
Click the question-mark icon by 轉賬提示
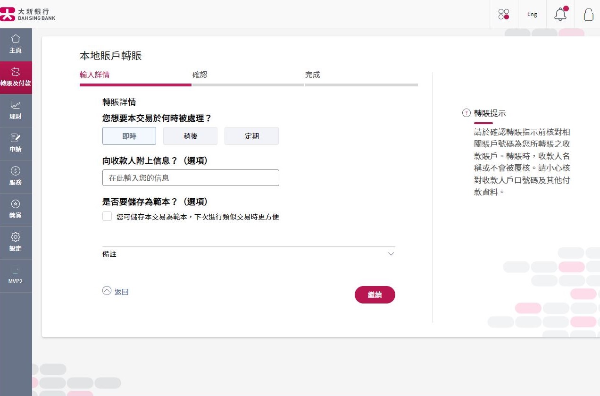click(467, 113)
